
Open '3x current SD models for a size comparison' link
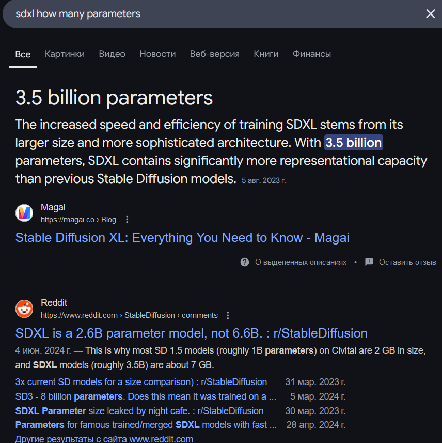coord(141,382)
